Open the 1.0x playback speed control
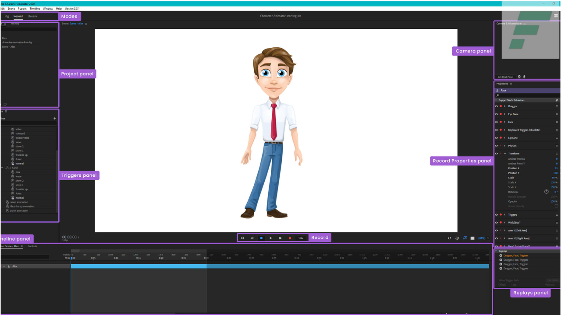 pos(301,238)
